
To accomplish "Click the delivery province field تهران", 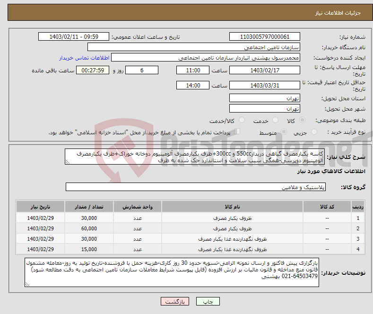I will 265,98.
